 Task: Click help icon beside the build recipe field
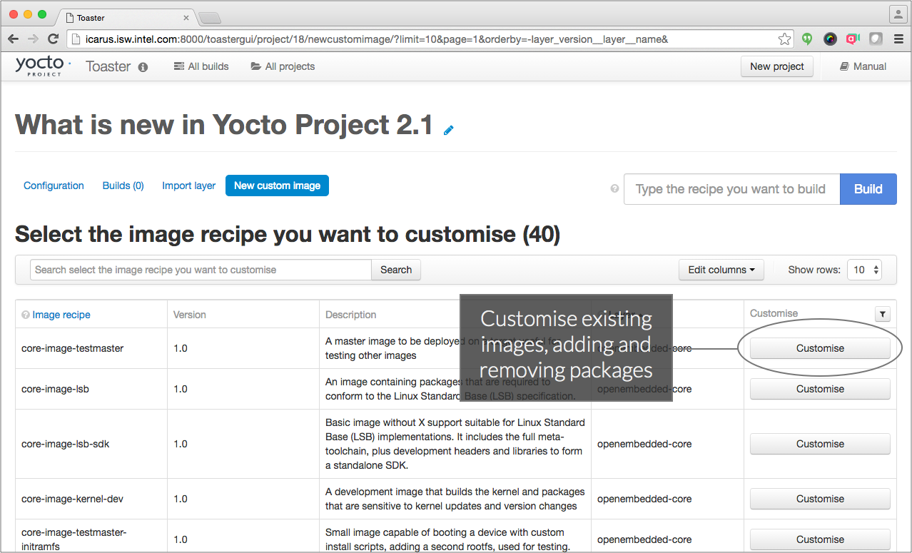(614, 189)
